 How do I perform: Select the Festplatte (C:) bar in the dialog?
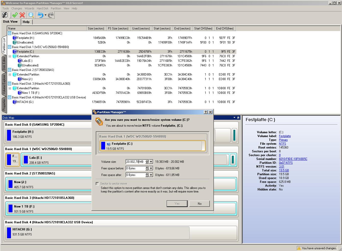click(152, 146)
